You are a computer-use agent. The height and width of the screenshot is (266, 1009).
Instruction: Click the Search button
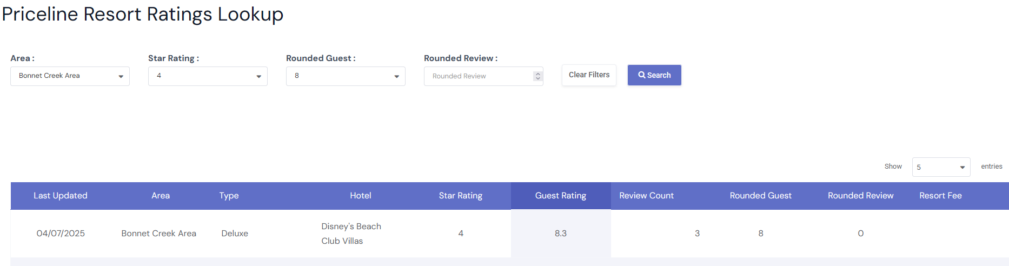(x=654, y=75)
